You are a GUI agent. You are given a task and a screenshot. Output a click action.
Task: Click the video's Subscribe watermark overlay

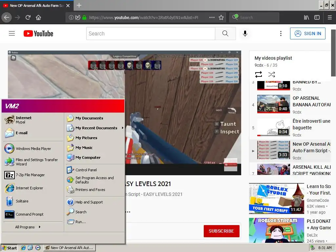(x=231, y=165)
